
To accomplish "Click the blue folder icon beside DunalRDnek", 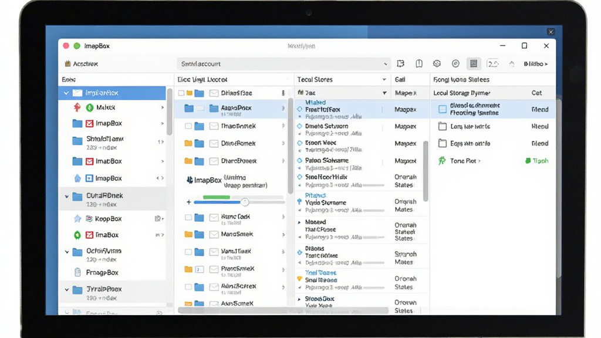I will (77, 197).
